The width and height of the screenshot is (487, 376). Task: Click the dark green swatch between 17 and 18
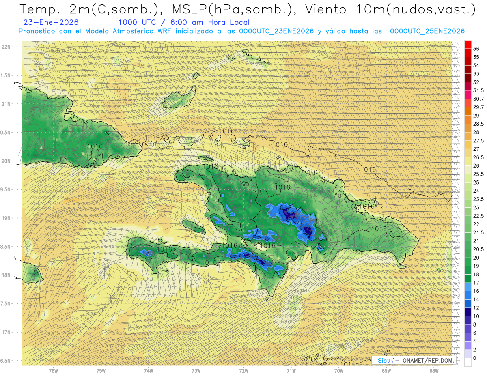click(x=468, y=279)
